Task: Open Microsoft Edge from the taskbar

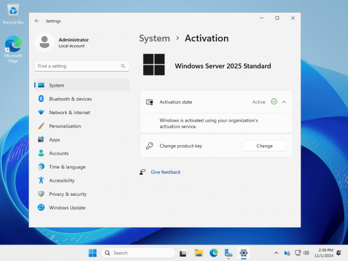Action: (x=213, y=253)
